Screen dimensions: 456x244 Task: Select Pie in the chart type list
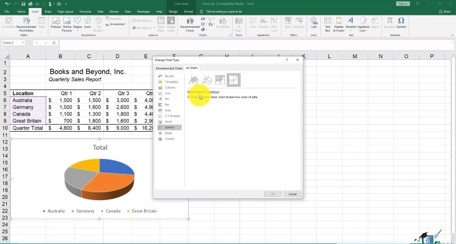tap(167, 99)
